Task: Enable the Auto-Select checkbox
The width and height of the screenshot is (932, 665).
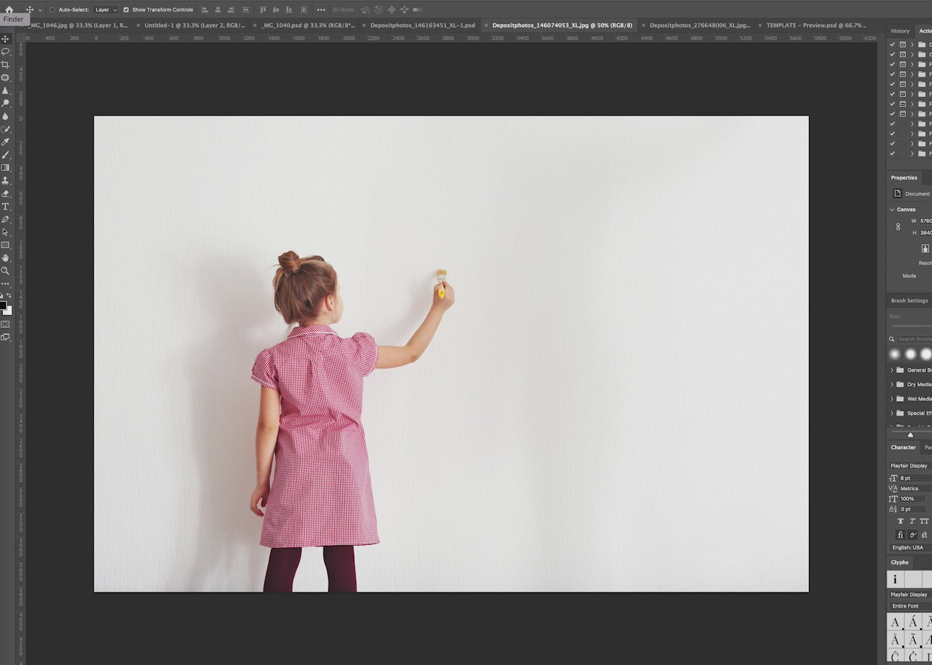Action: click(x=53, y=10)
